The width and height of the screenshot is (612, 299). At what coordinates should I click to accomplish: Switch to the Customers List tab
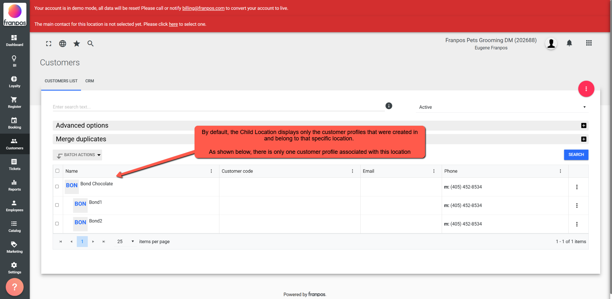pyautogui.click(x=61, y=81)
